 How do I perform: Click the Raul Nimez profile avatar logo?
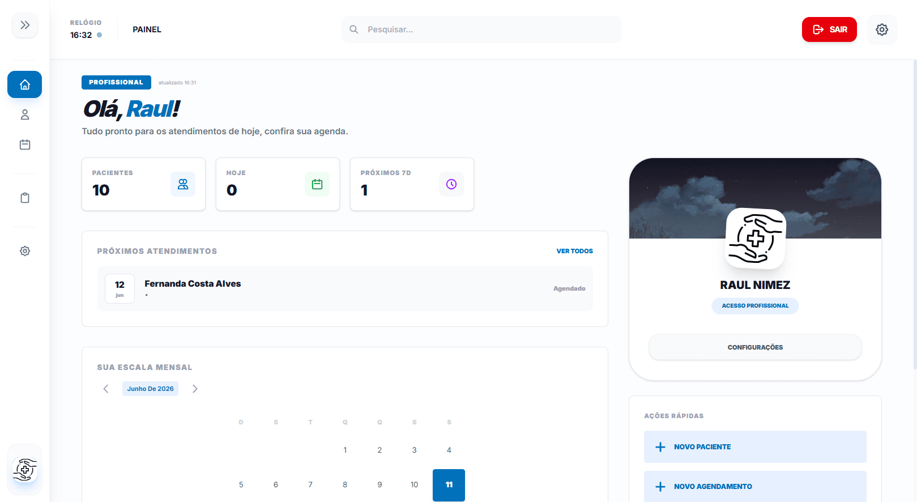click(x=756, y=239)
